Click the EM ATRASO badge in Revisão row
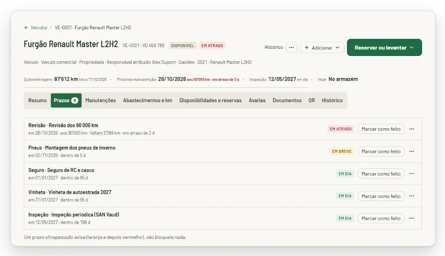This screenshot has height=256, width=445. pyautogui.click(x=340, y=129)
